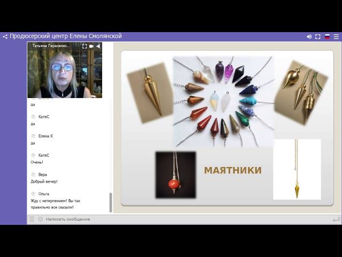
Task: Click the presenter webcam video
Action: 65,70
